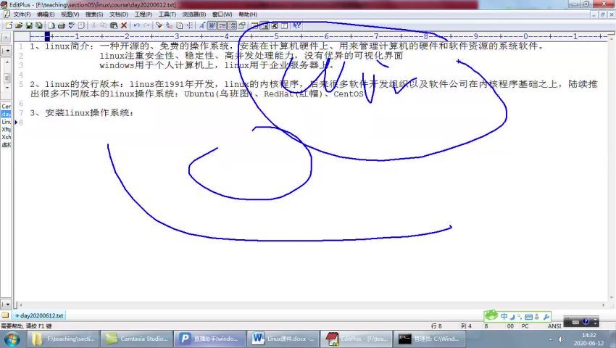Image resolution: width=616 pixels, height=348 pixels.
Task: Create a new document from toolbar
Action: coord(9,25)
